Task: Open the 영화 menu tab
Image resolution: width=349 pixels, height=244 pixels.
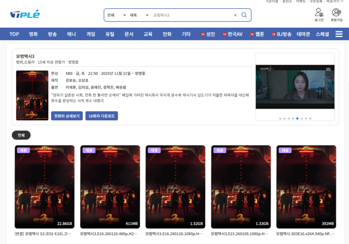Action: click(x=33, y=34)
